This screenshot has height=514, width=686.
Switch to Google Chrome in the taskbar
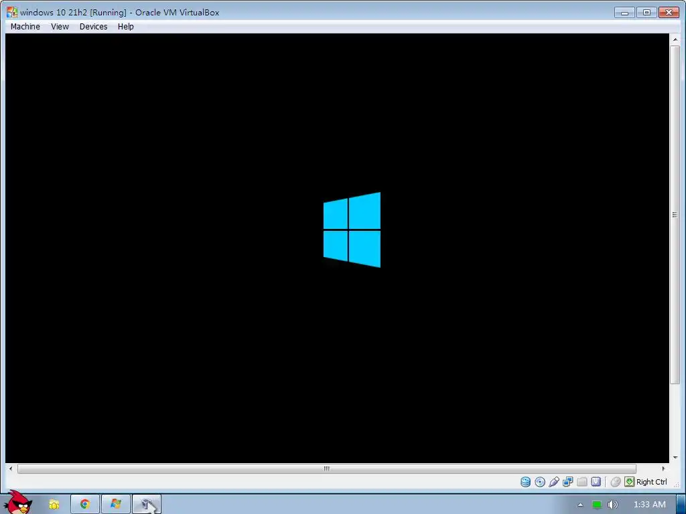tap(85, 505)
